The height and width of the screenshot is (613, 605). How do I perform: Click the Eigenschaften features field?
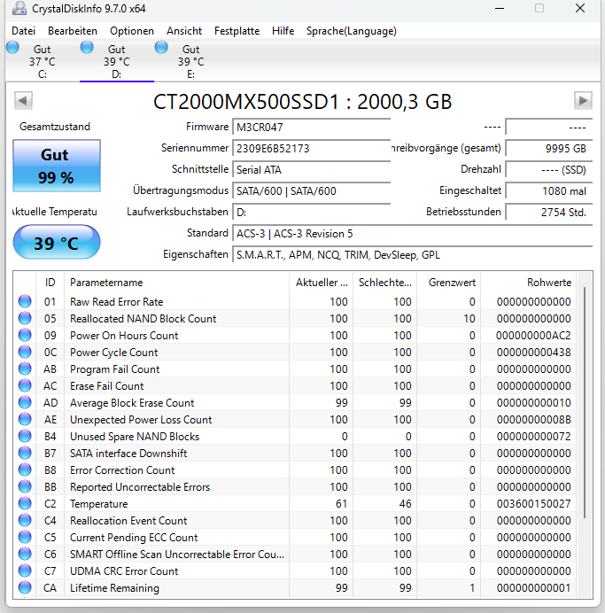[412, 255]
